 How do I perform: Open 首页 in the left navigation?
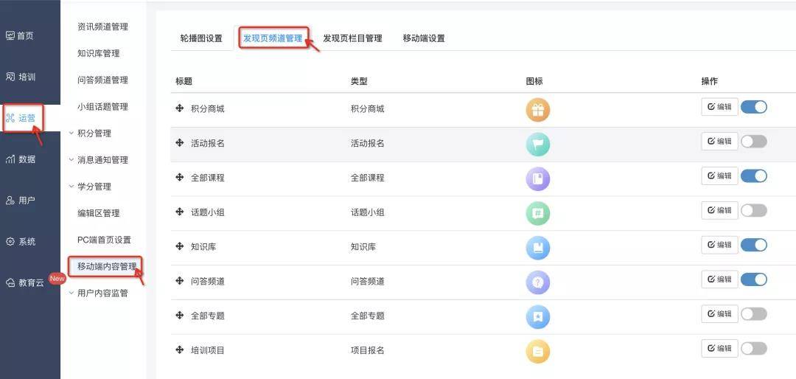pos(20,35)
